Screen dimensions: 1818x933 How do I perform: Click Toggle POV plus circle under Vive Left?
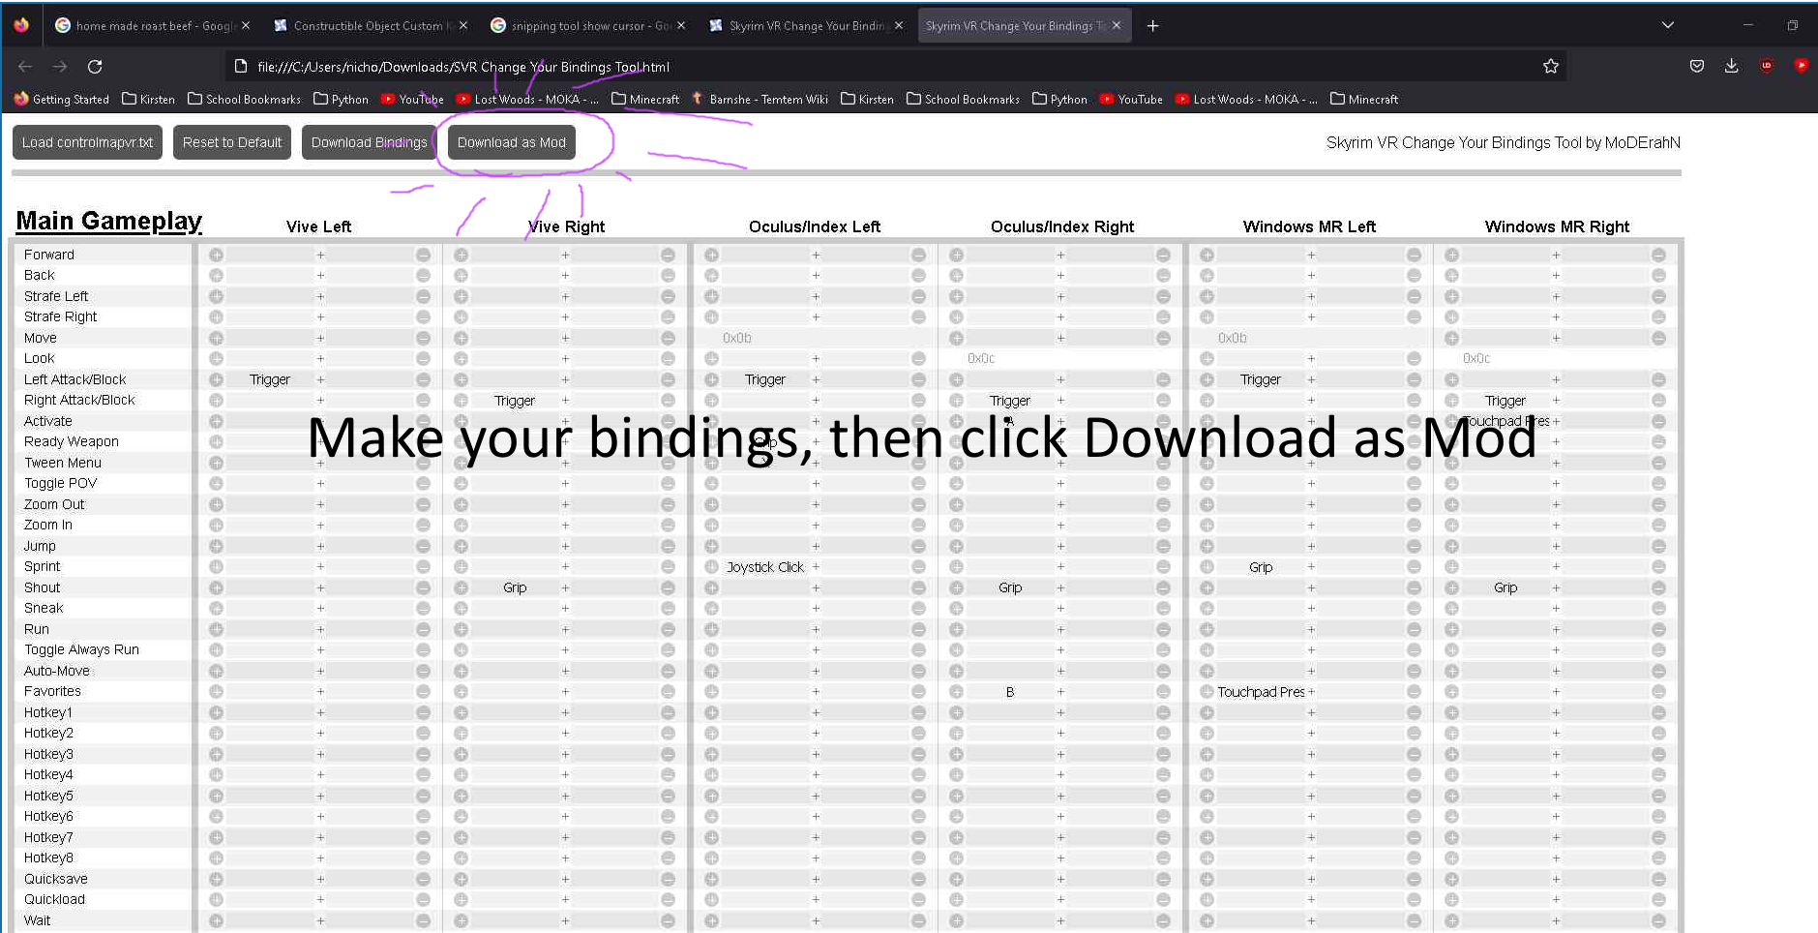pos(216,483)
